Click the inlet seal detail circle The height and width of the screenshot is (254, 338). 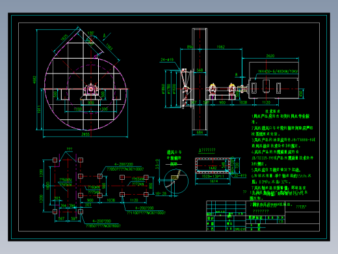coord(176,181)
